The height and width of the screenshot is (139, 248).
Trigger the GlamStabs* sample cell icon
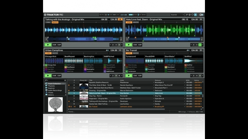(x=166, y=67)
